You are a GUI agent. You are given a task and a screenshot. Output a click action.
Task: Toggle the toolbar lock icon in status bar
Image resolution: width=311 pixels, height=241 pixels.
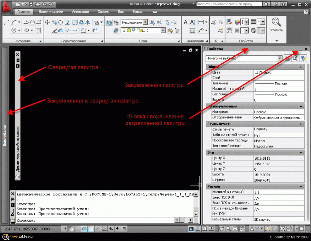pyautogui.click(x=289, y=229)
